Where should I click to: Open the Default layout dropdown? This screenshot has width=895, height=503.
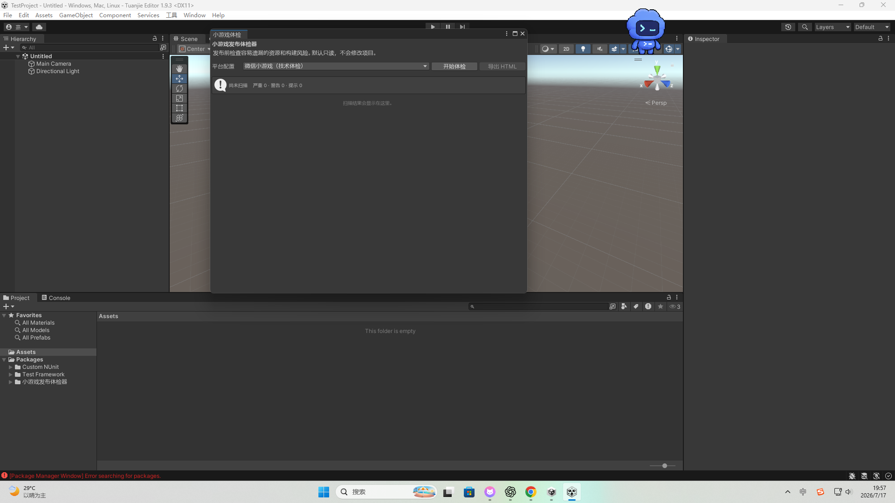click(872, 27)
